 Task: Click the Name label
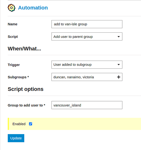13,24
